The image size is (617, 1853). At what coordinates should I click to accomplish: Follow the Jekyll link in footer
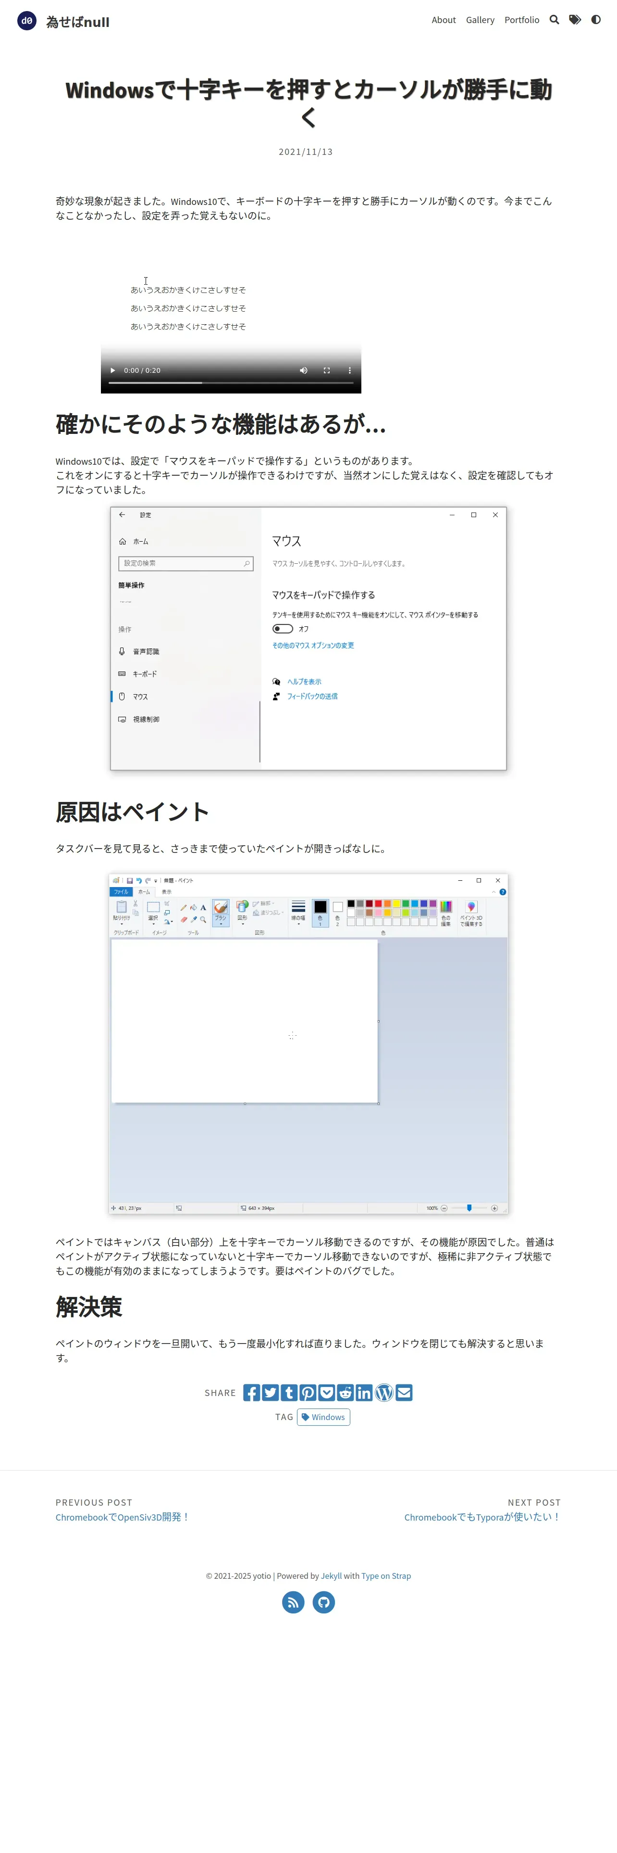[331, 1576]
